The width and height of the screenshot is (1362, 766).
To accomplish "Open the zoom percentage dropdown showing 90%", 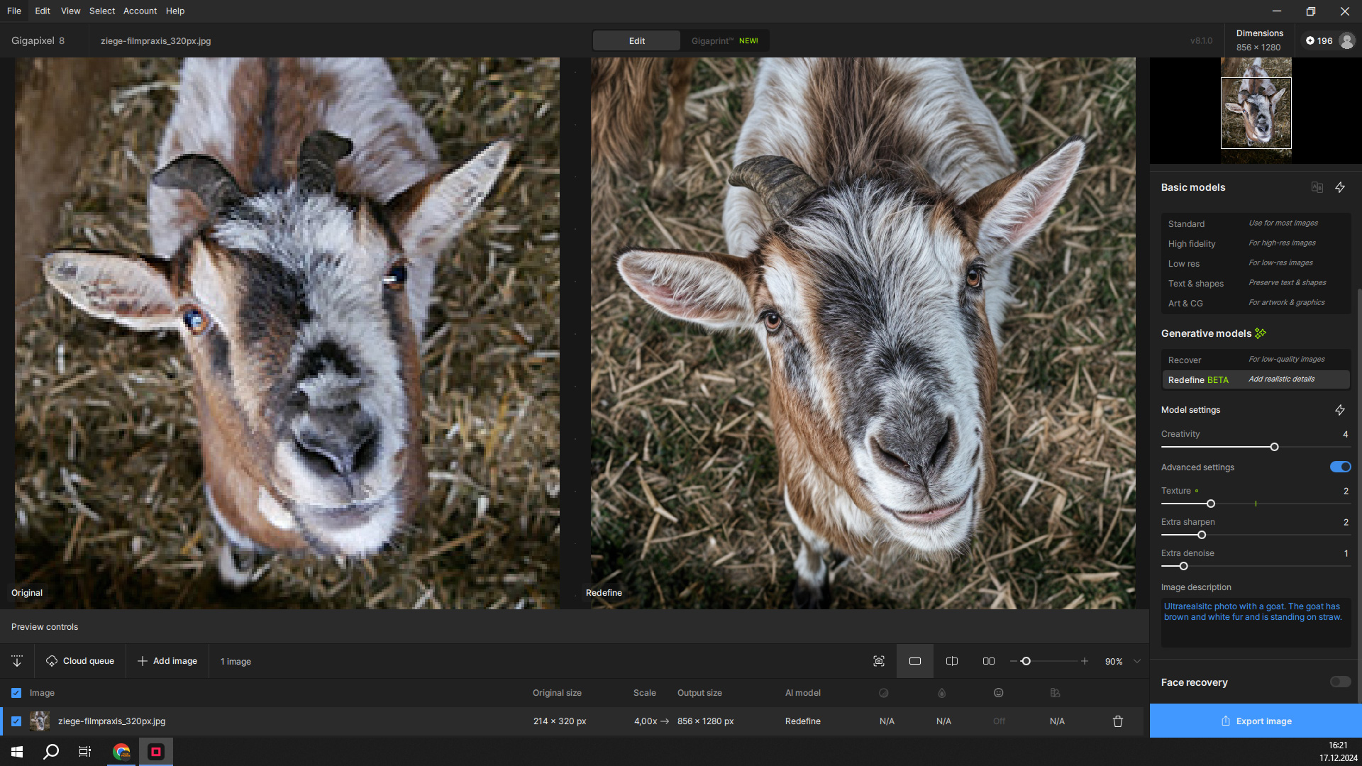I will tap(1121, 661).
